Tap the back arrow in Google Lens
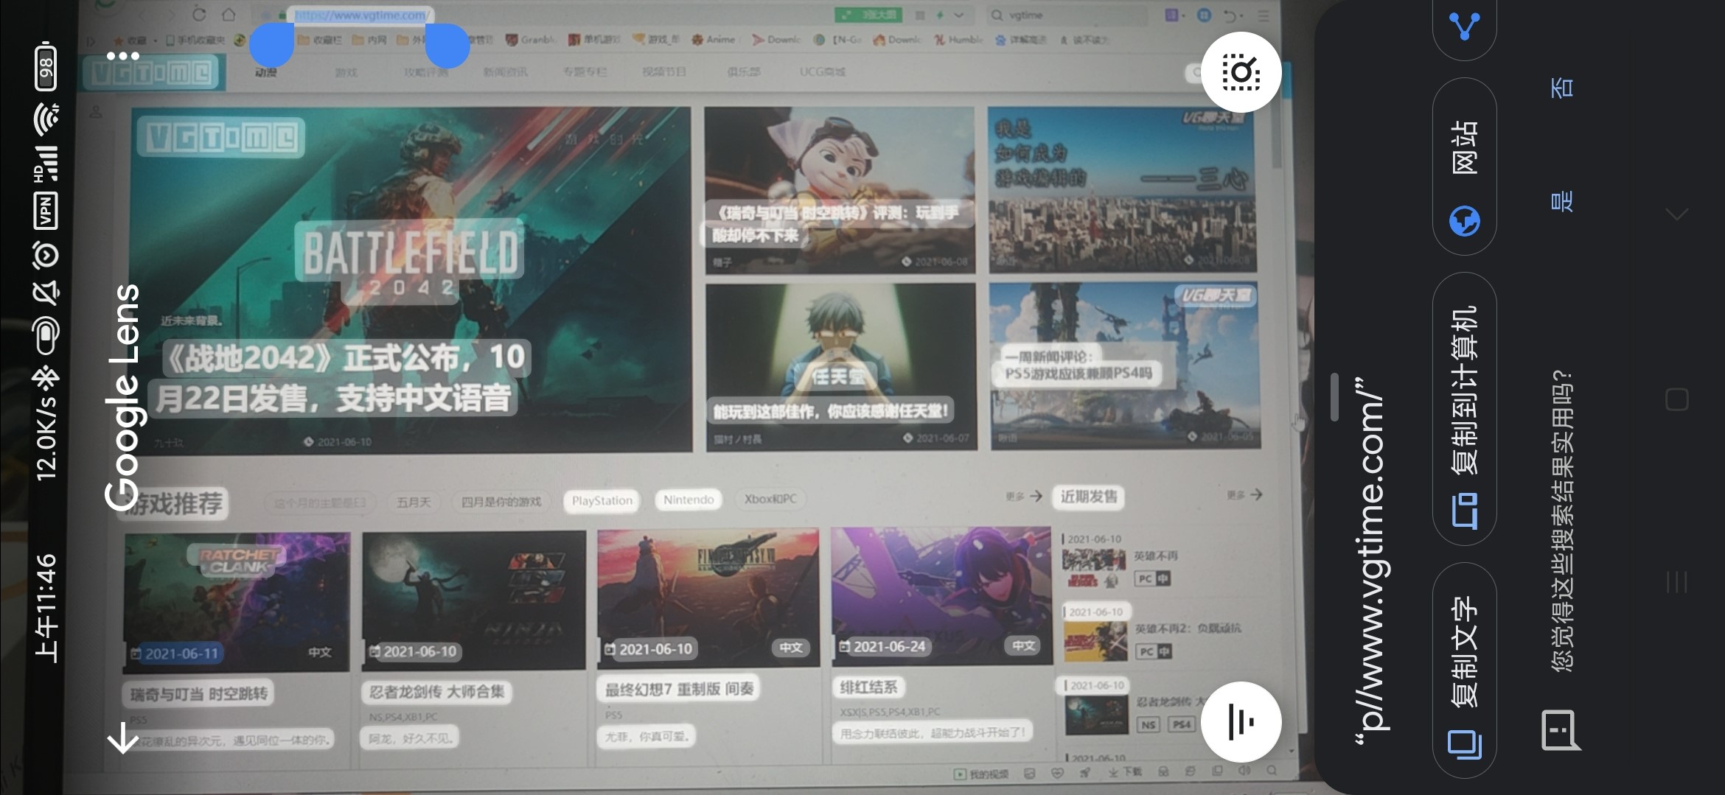Screen dimensions: 1725x795 [x=122, y=737]
